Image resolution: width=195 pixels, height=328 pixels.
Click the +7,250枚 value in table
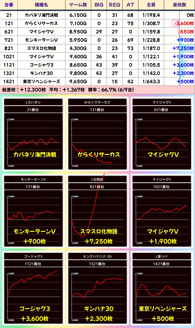[183, 48]
